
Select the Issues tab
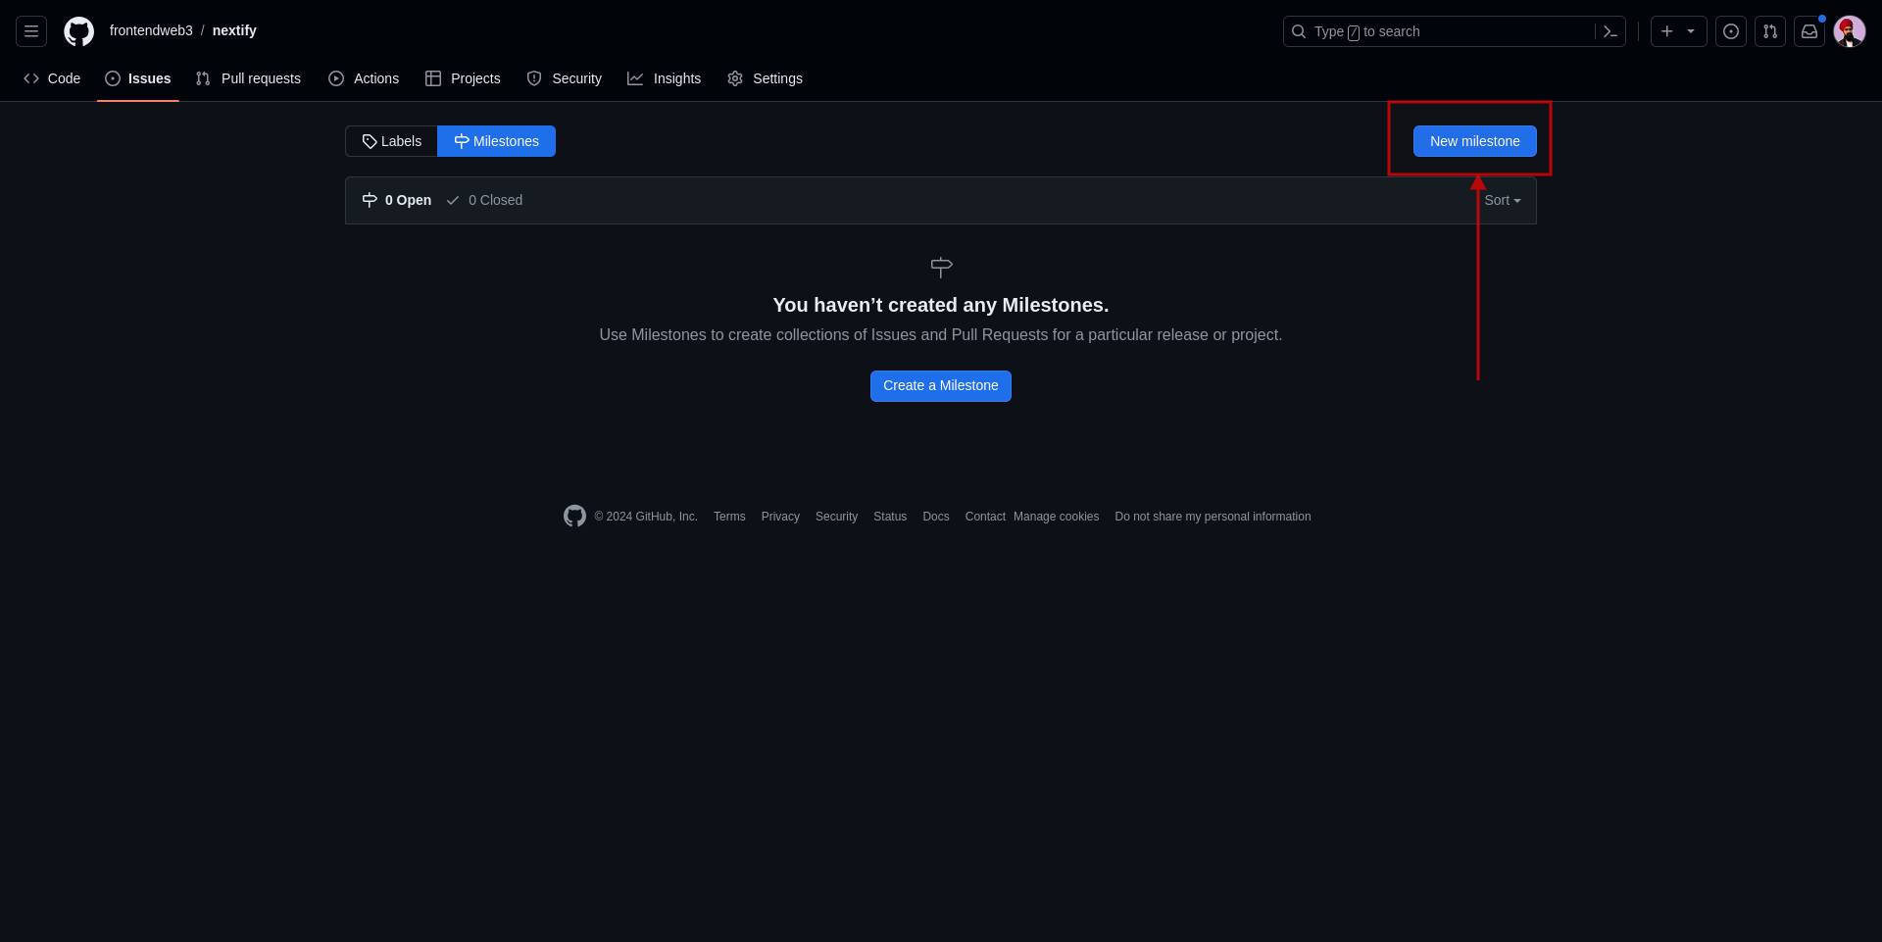tap(138, 78)
